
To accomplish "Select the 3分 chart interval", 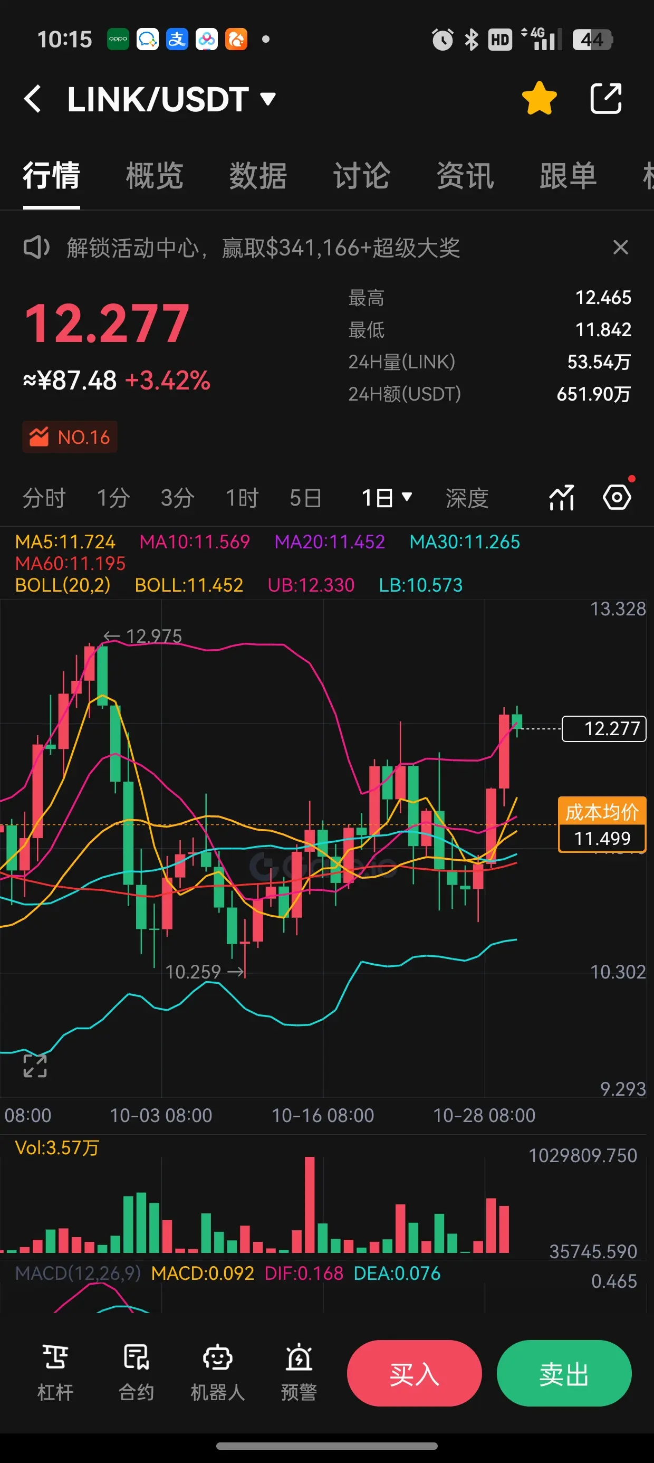I will (178, 498).
